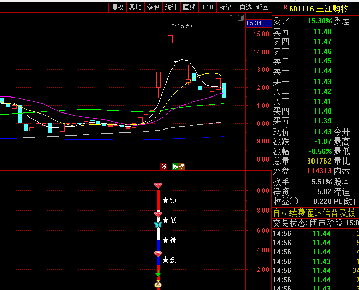Click the peak candlestick near 15.57
Viewport: 359px width, 290px height.
pyautogui.click(x=170, y=36)
